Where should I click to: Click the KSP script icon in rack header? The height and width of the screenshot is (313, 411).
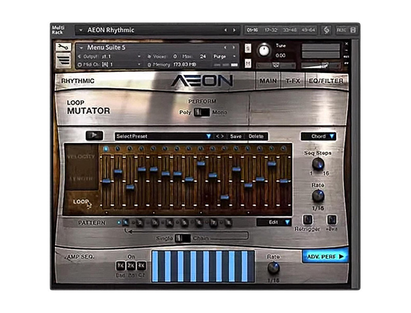click(x=327, y=30)
